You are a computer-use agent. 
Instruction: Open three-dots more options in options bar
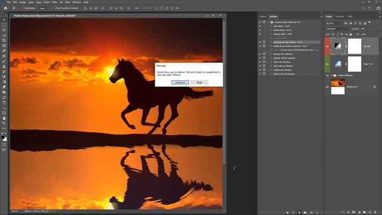137,8
